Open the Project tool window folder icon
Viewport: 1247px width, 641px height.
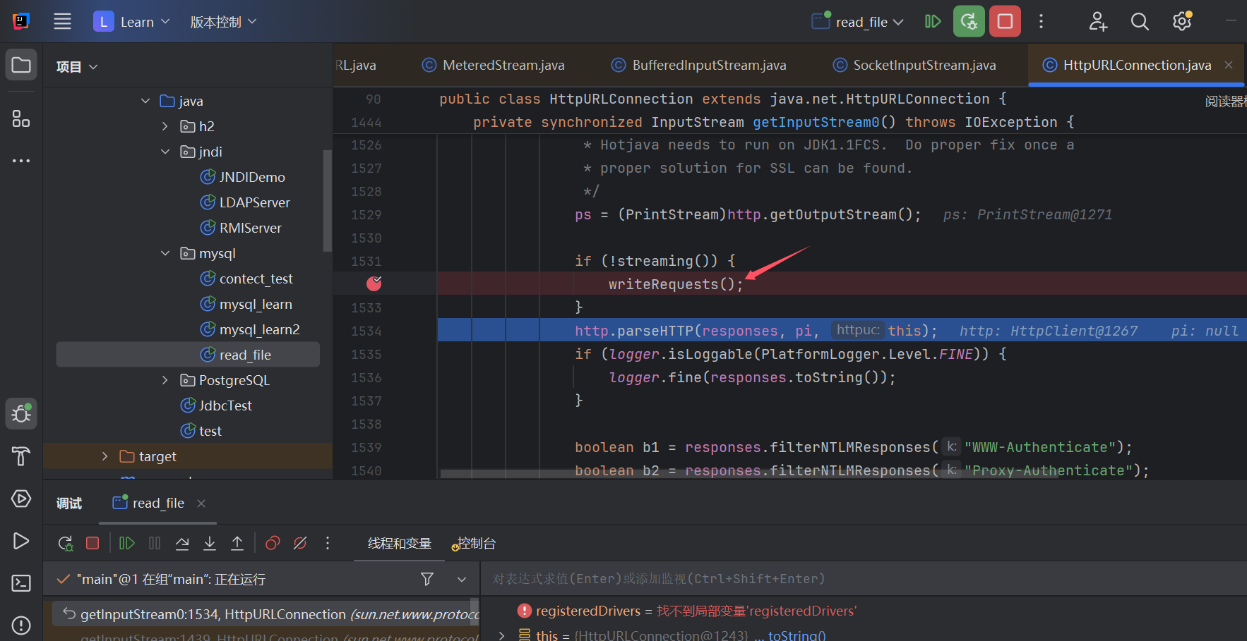tap(21, 65)
